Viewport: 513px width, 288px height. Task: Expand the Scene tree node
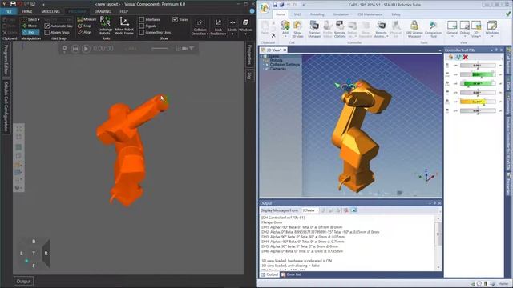pyautogui.click(x=262, y=57)
